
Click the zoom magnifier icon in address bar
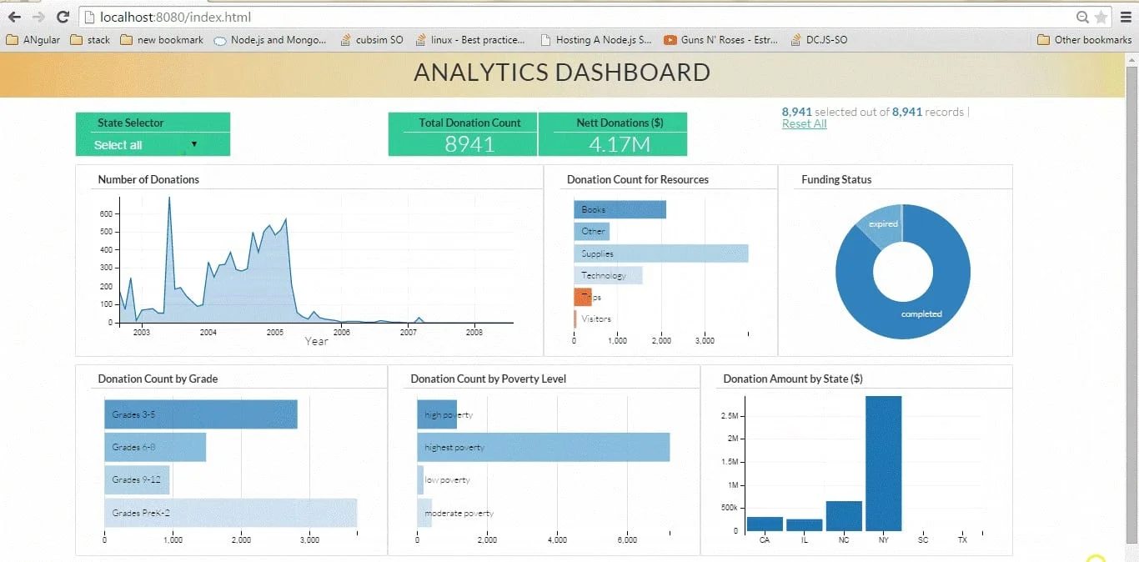click(1082, 17)
